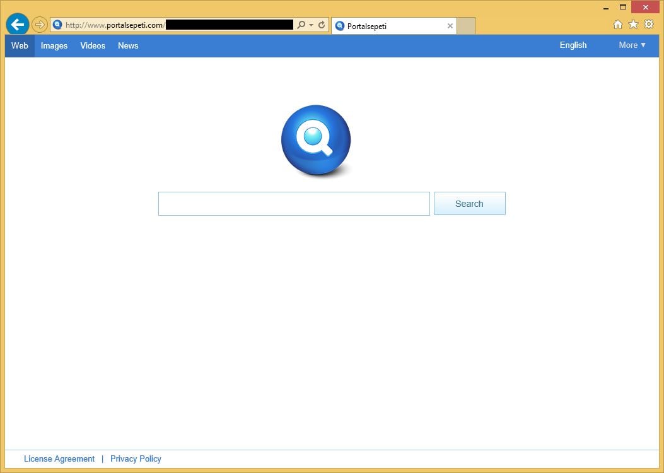This screenshot has height=473, width=664.
Task: Switch to the Images search tab
Action: pos(54,46)
